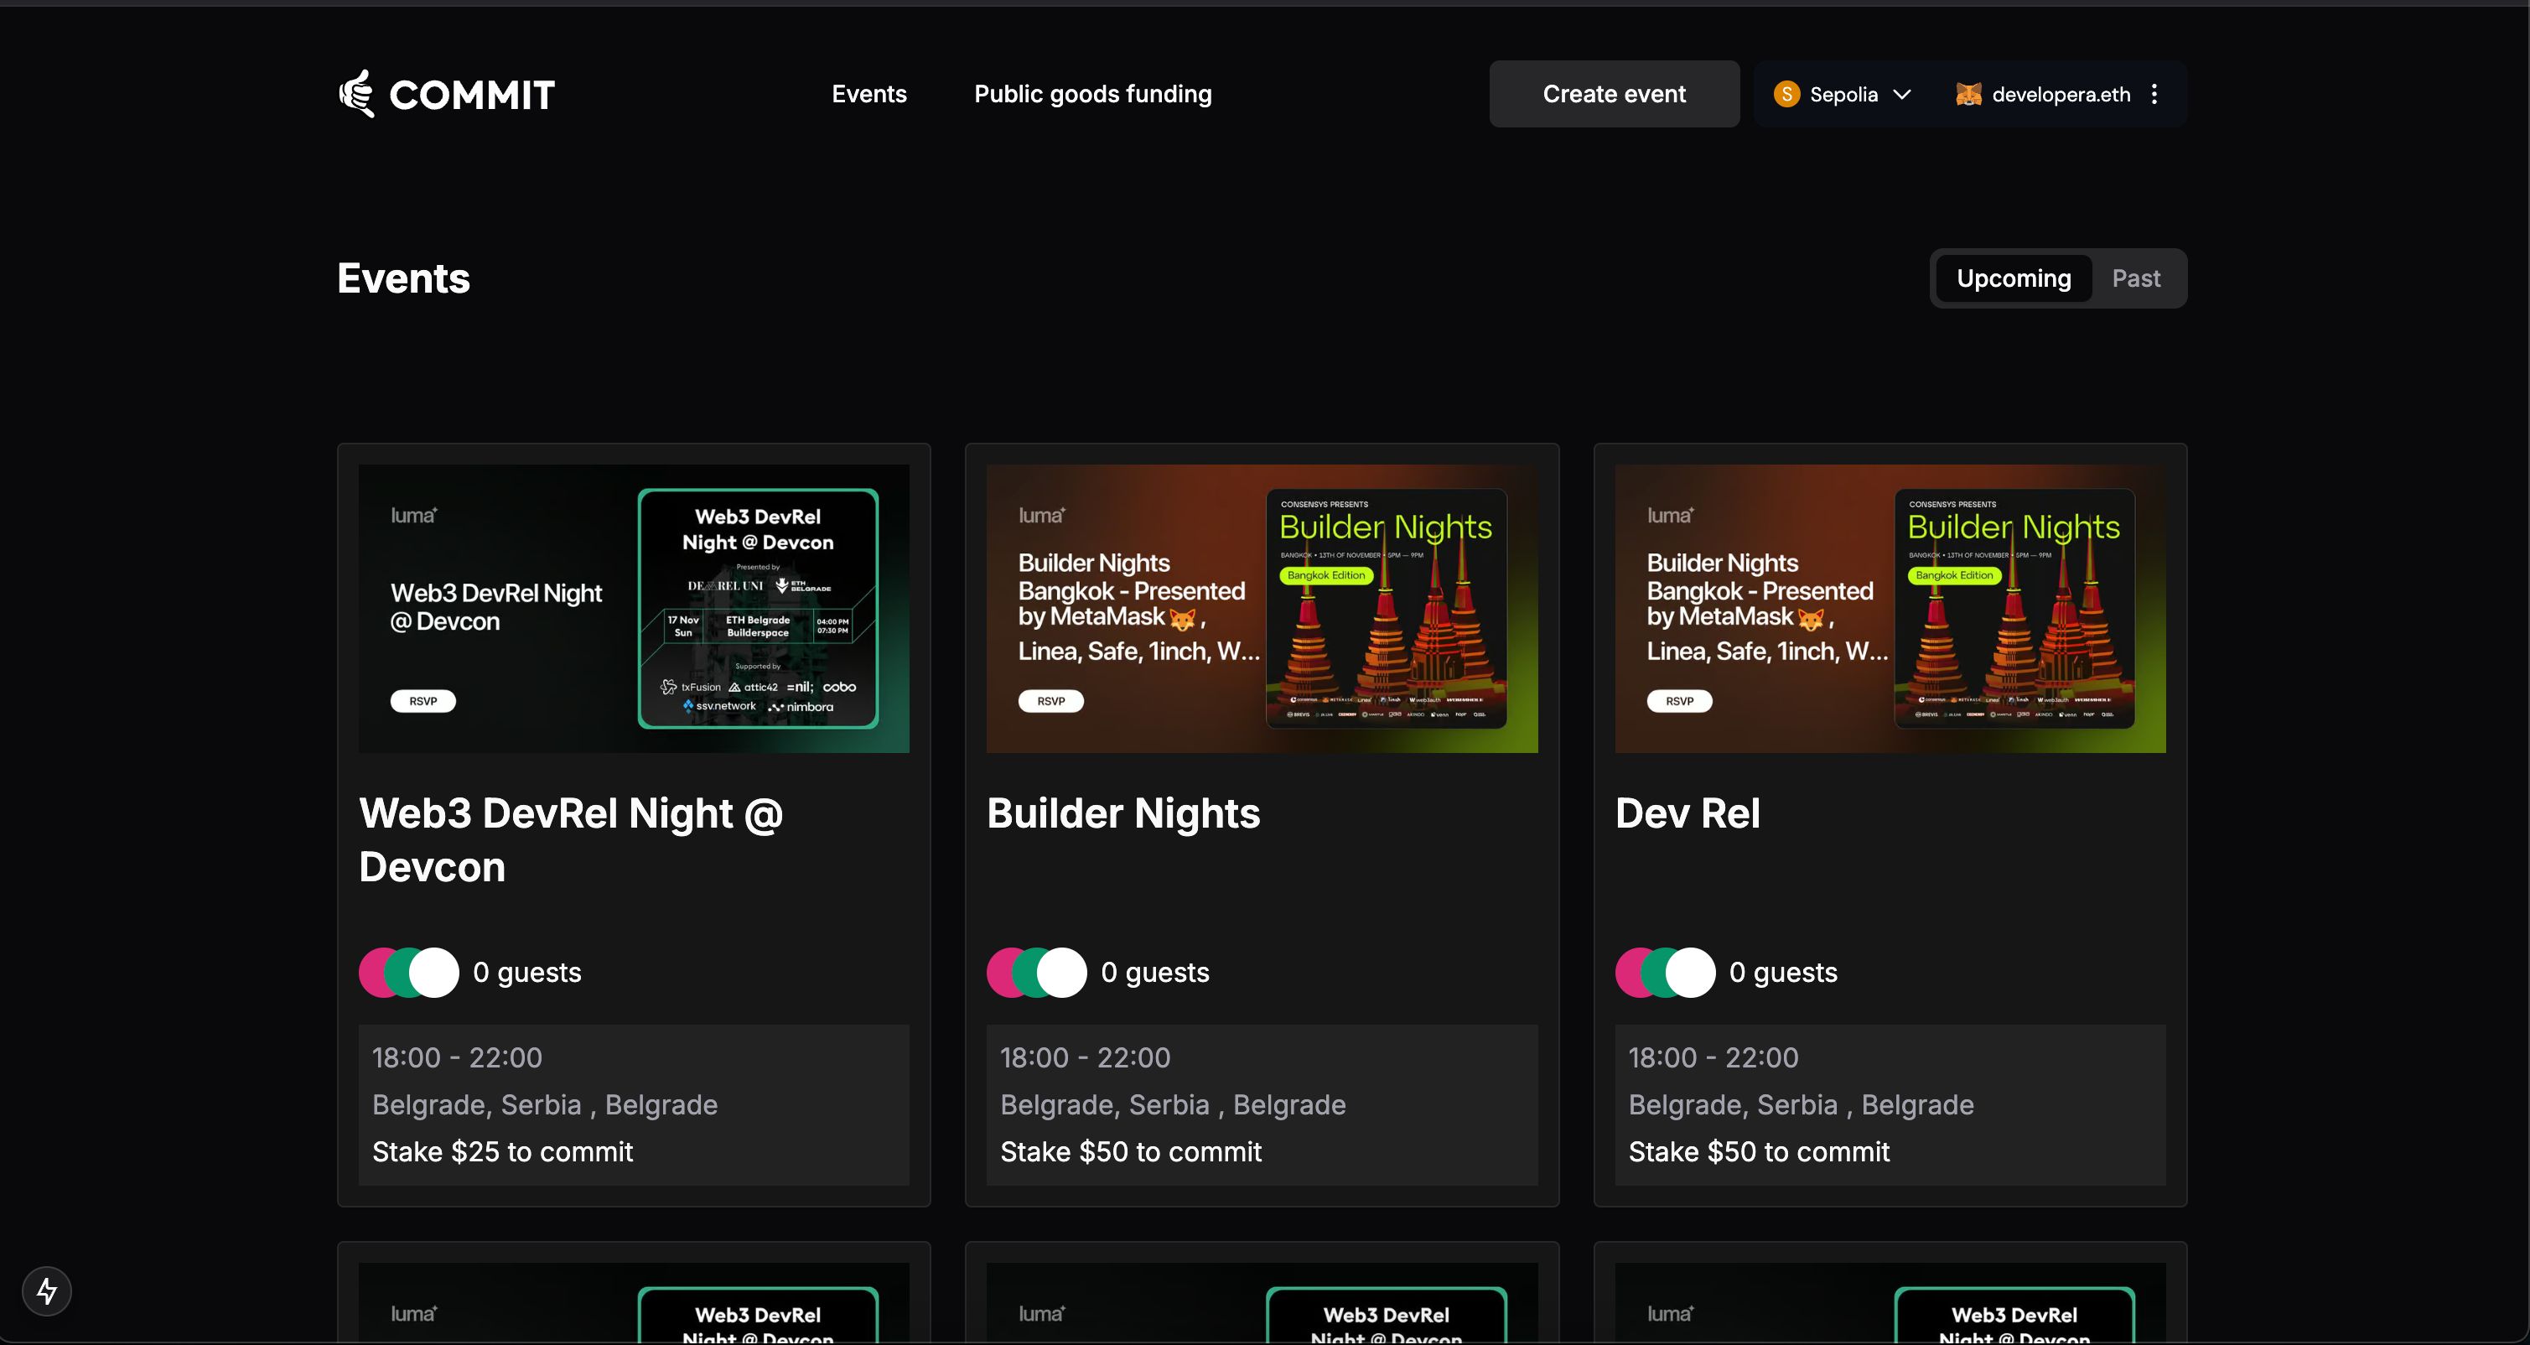Viewport: 2530px width, 1345px height.
Task: Click the lightning bolt dev tools icon
Action: (47, 1291)
